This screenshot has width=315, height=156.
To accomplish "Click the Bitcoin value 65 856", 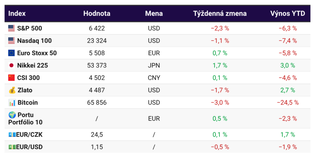I will [x=97, y=102].
